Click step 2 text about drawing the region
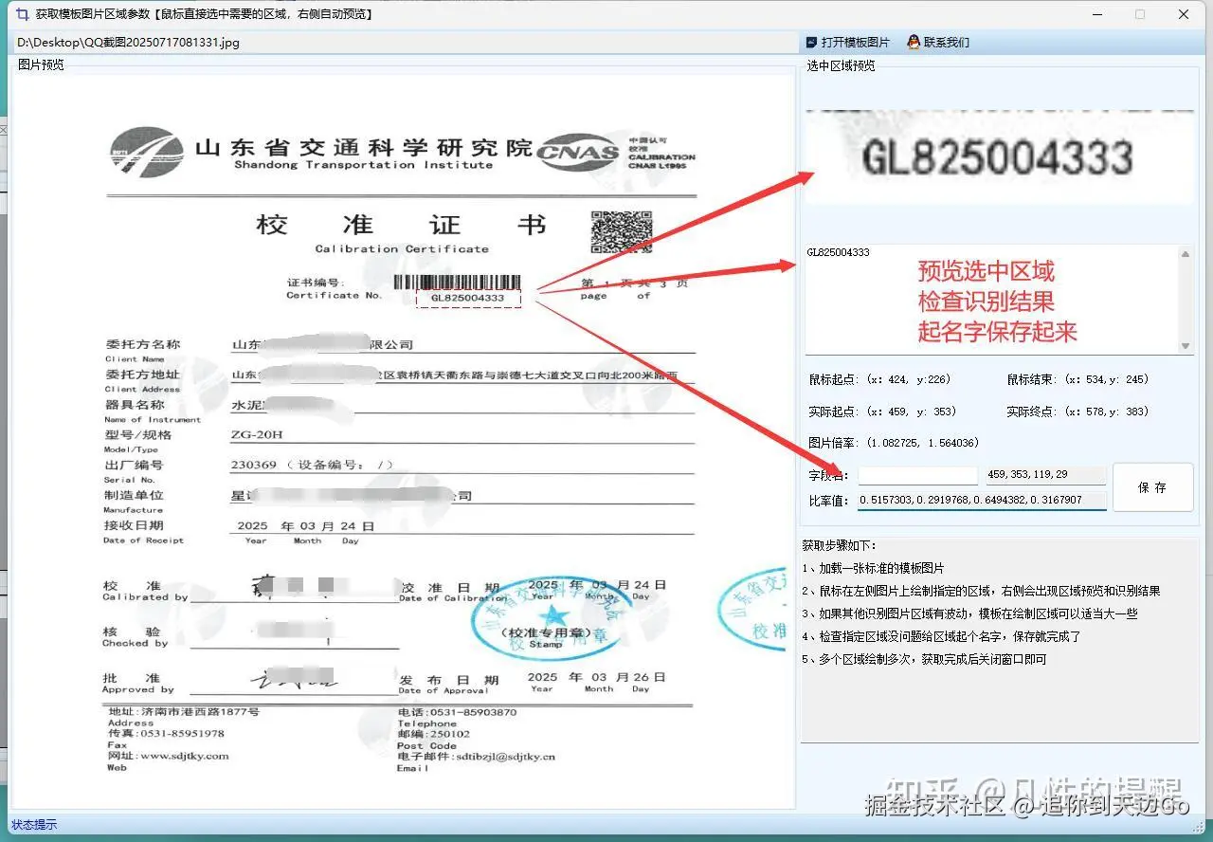 click(981, 592)
